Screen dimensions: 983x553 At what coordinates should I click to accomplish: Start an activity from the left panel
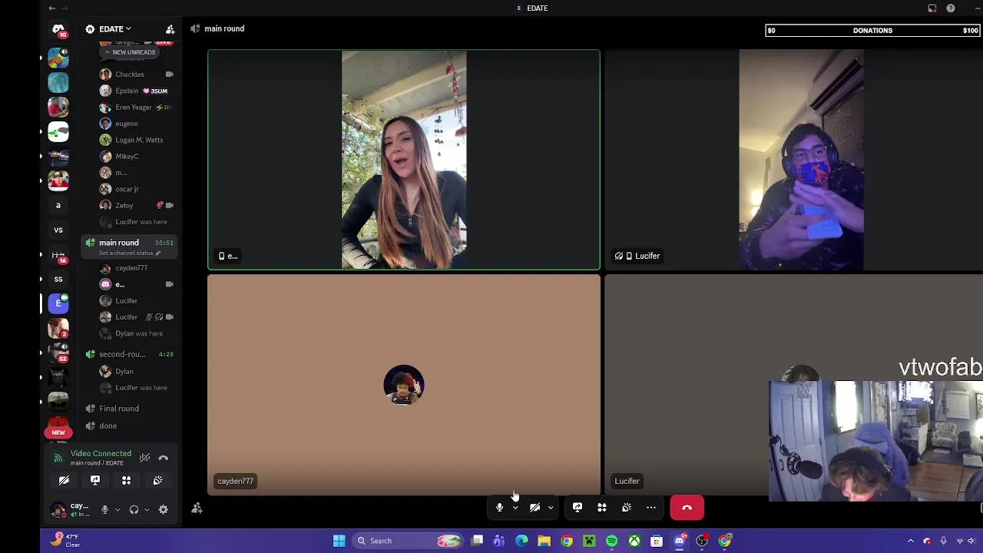[126, 480]
